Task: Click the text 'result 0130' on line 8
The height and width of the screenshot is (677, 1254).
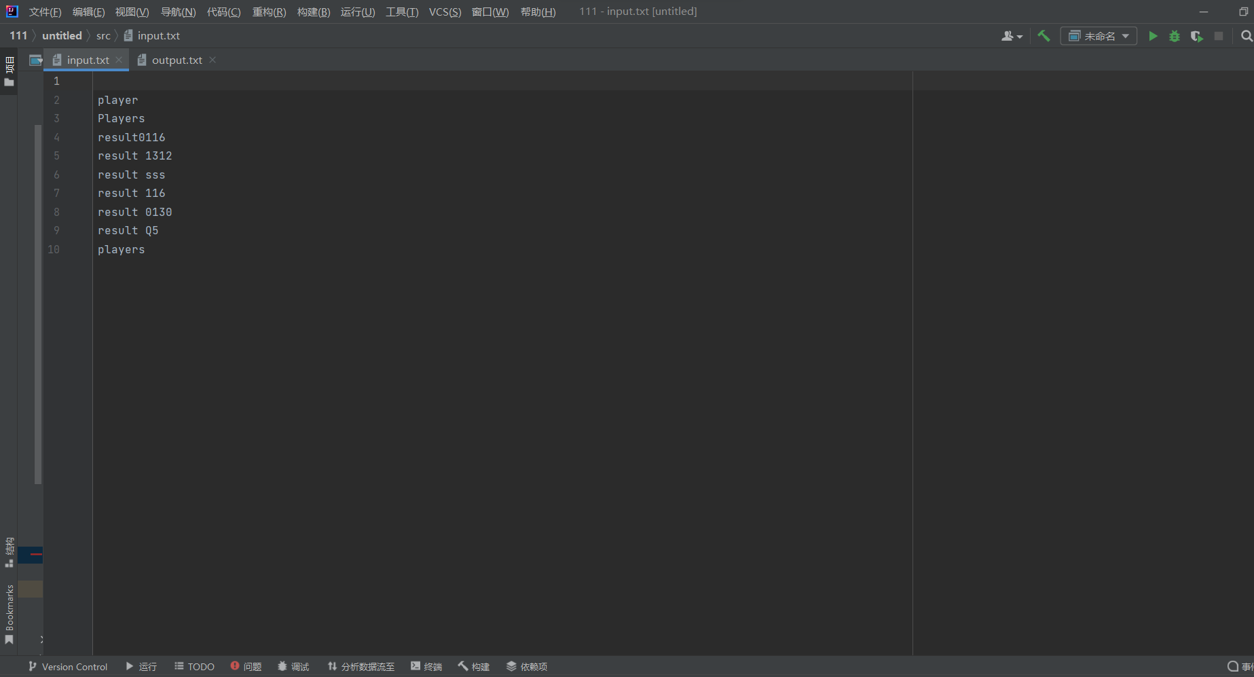Action: coord(134,212)
